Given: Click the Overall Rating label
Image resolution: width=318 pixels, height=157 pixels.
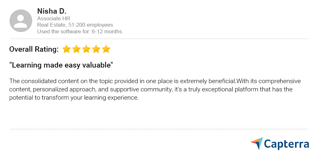Looking at the screenshot, I should [x=34, y=49].
